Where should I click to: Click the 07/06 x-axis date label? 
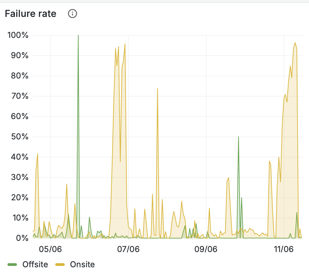tap(128, 249)
